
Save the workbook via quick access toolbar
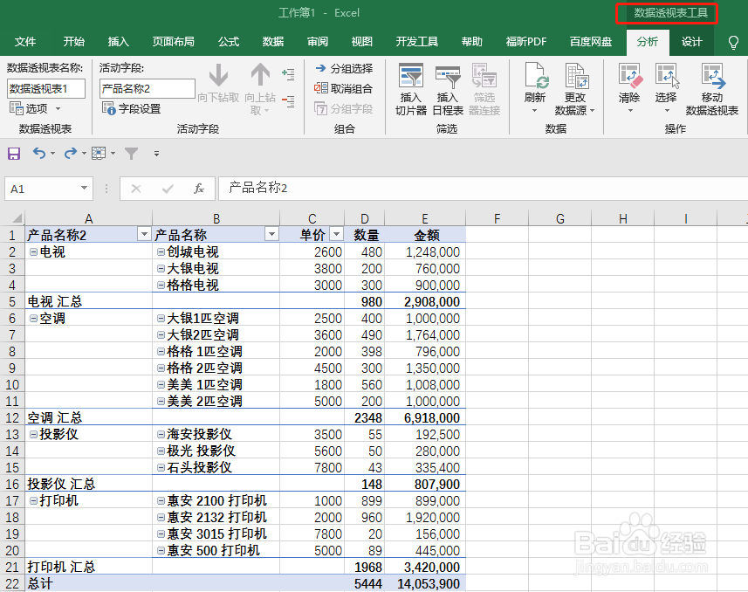14,154
